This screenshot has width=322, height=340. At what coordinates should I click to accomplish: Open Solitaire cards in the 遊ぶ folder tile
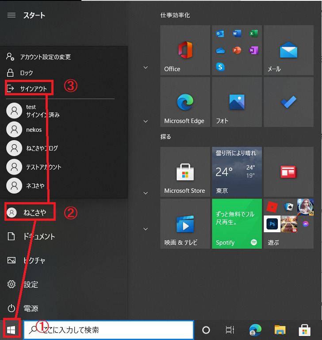[289, 207]
